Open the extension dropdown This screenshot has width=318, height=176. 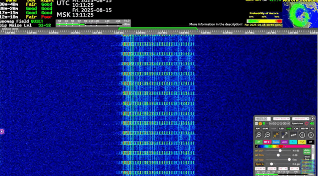click(301, 118)
